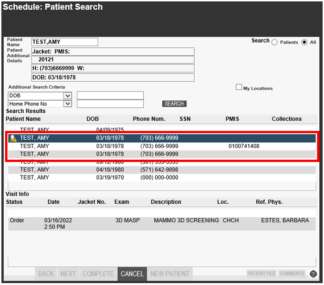Click the 03/16/2022 2:50 PM visit date
This screenshot has width=324, height=285.
[x=58, y=224]
